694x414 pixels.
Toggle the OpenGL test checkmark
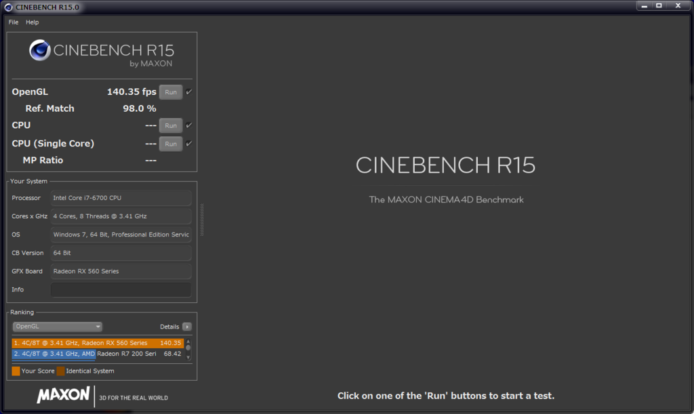pos(189,92)
